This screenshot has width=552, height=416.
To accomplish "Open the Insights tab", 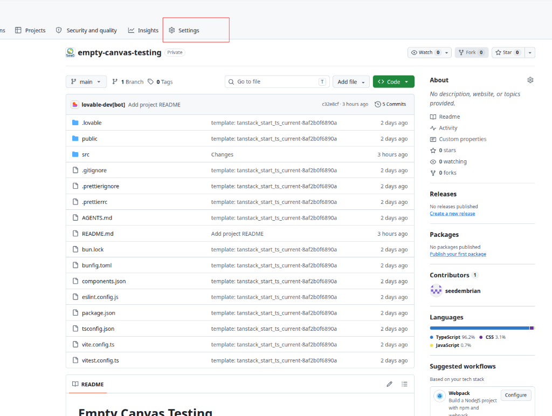I will pos(143,30).
